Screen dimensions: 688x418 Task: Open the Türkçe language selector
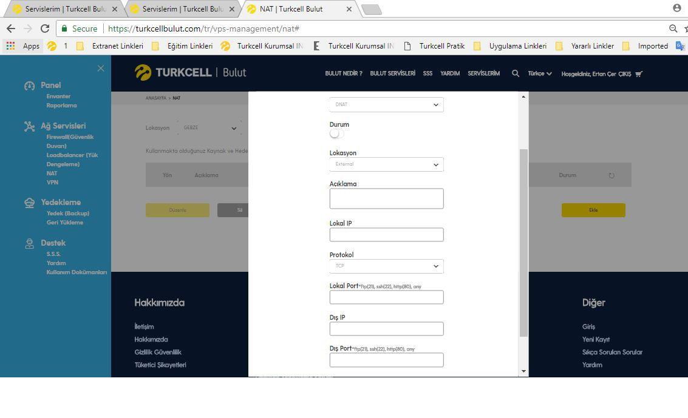(x=540, y=73)
